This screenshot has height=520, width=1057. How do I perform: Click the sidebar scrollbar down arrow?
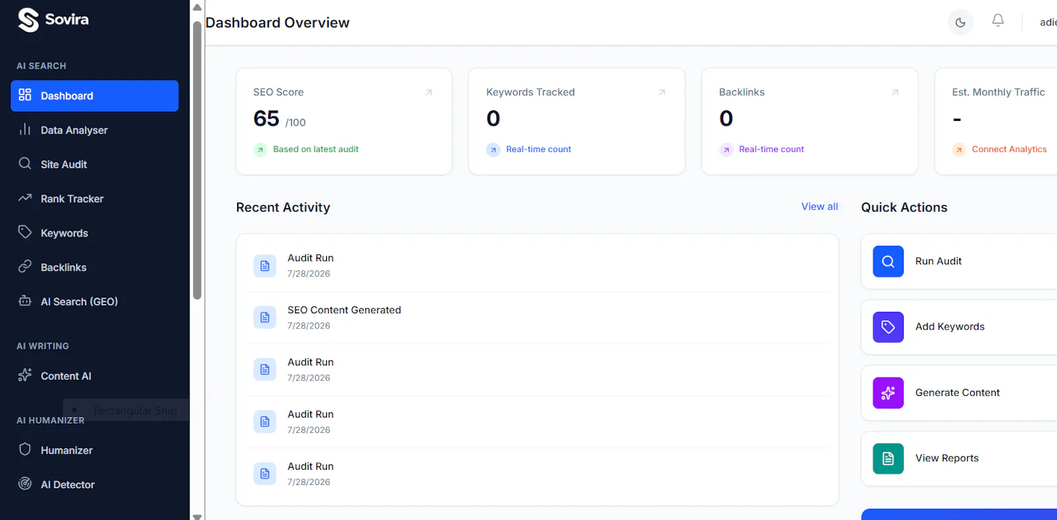click(x=197, y=515)
